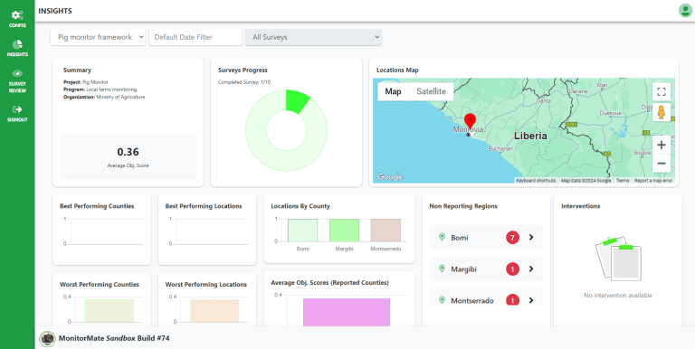
Task: Click the Worst Performing Counties bar
Action: [109, 310]
